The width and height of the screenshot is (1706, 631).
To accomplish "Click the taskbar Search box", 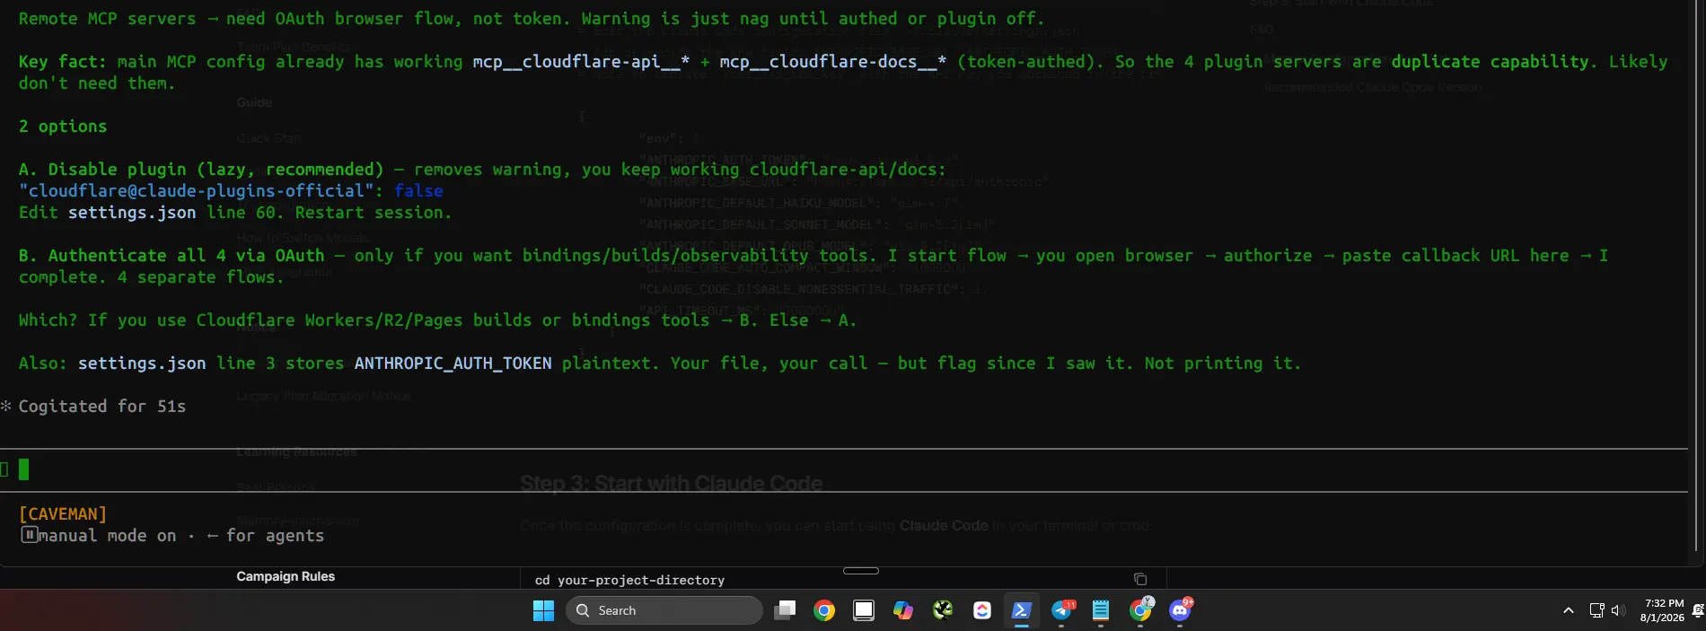I will point(664,610).
